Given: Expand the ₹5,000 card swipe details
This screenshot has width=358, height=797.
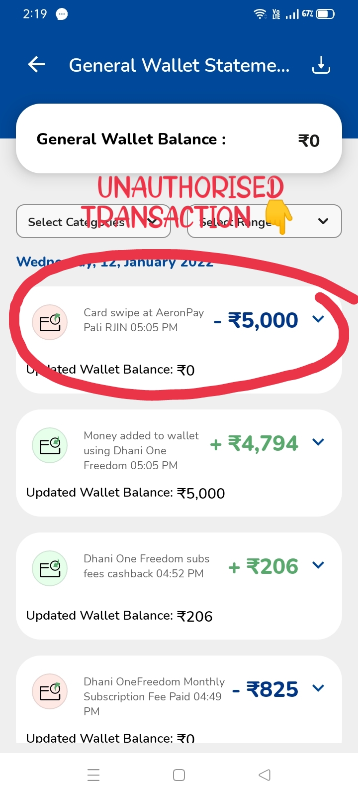Looking at the screenshot, I should click(318, 319).
